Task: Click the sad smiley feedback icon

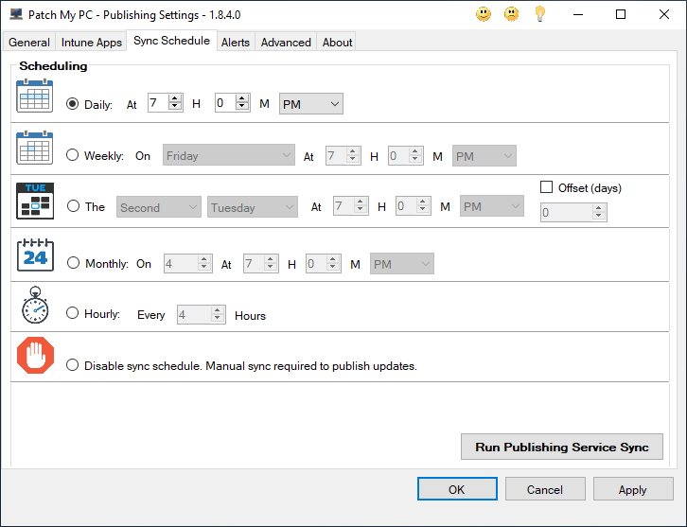Action: coord(511,14)
